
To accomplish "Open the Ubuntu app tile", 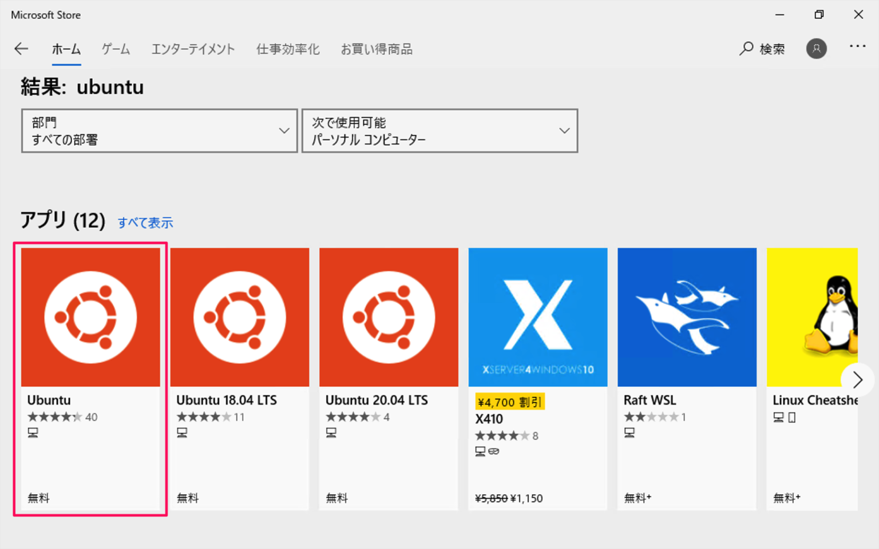I will tap(90, 316).
